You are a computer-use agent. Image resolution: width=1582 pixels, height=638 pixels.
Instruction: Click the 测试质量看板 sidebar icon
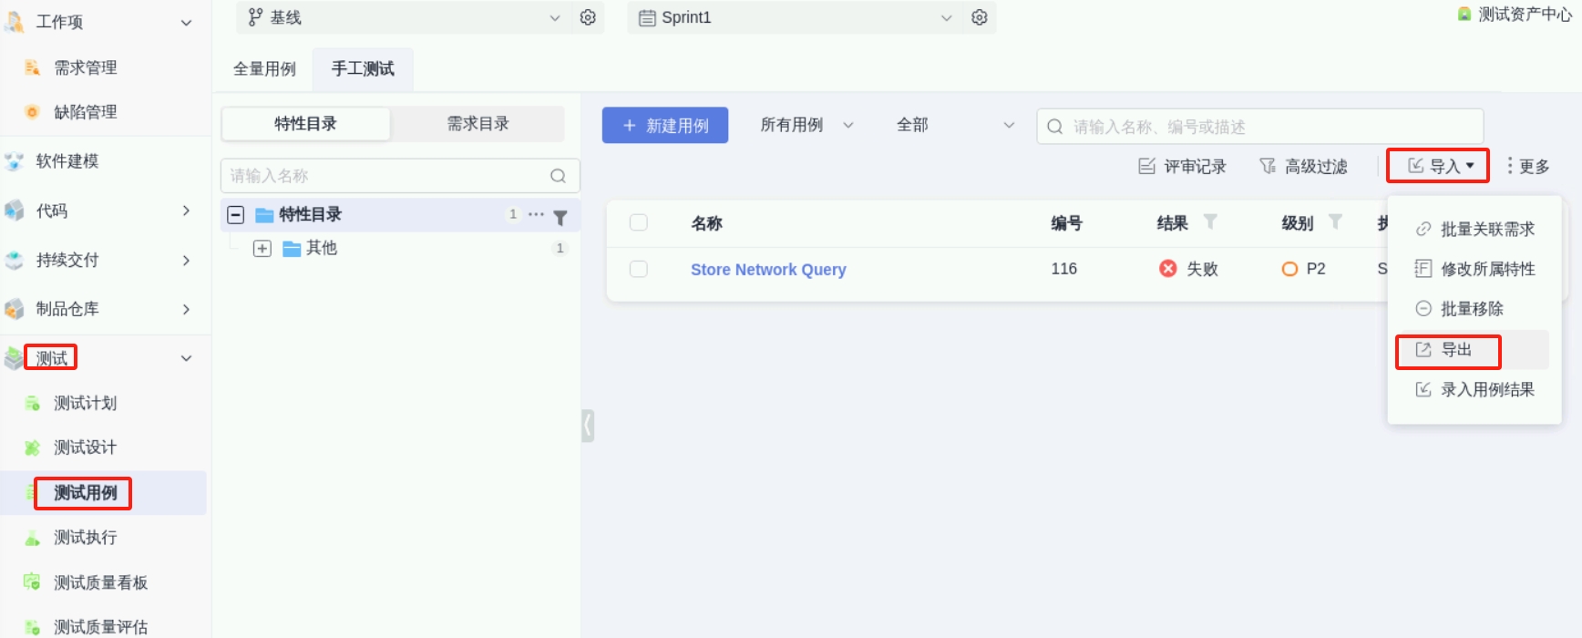pyautogui.click(x=32, y=581)
